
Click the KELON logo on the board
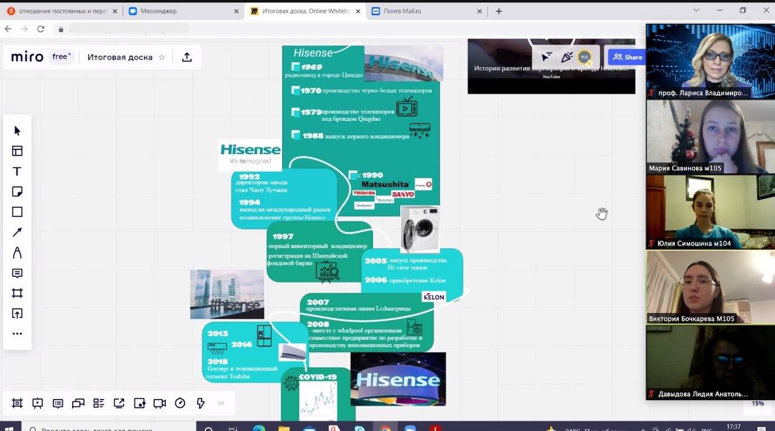point(434,297)
